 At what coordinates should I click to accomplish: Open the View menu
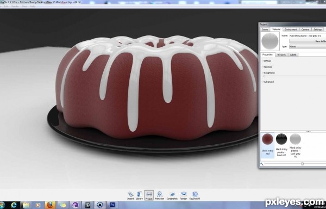point(24,7)
